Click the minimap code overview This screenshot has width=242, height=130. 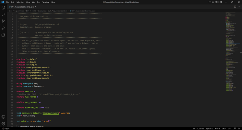(231, 45)
